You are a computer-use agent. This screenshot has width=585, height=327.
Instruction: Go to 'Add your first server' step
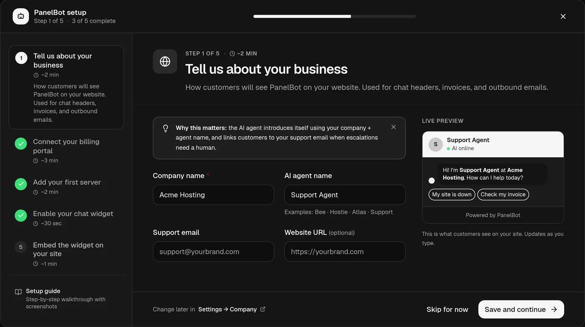point(66,186)
